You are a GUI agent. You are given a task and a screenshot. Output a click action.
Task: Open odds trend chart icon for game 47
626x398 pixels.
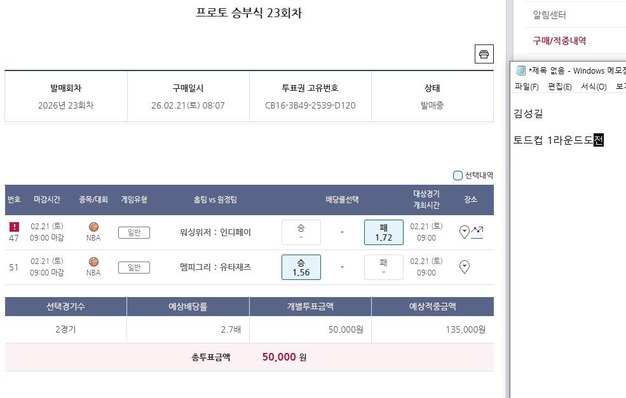(x=477, y=232)
